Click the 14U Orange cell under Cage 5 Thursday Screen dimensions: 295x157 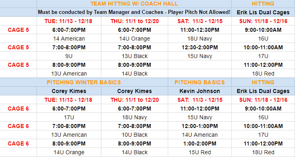(x=134, y=39)
